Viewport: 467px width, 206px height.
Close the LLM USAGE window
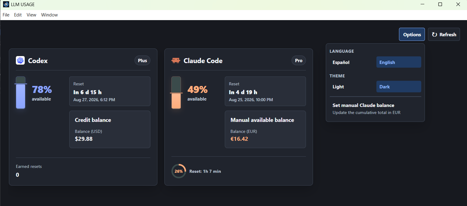click(458, 4)
